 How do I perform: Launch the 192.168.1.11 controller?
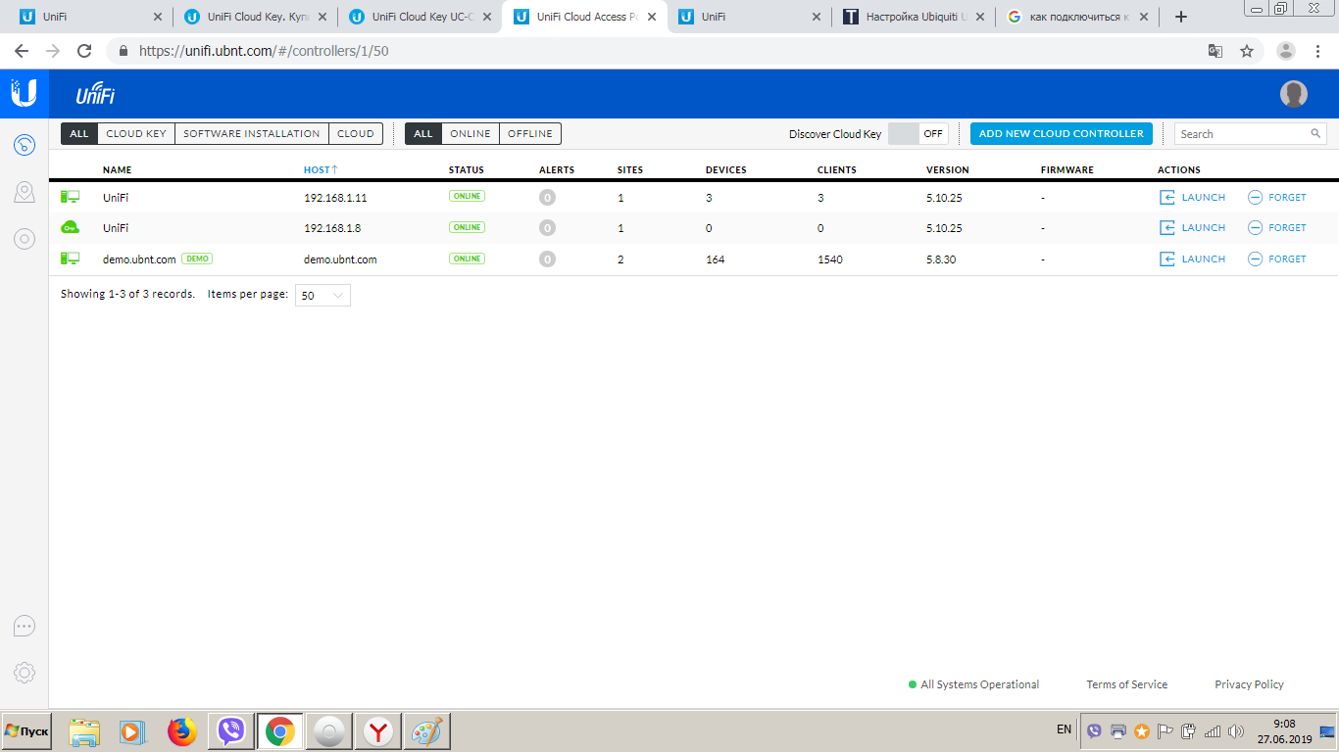tap(1192, 197)
